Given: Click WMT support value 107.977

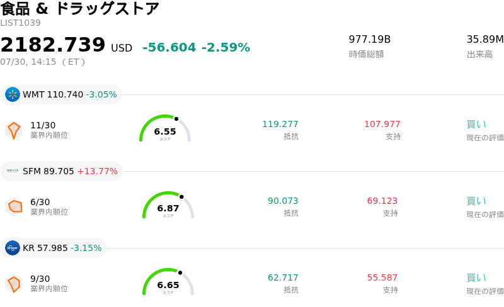Looking at the screenshot, I should click(x=382, y=124).
